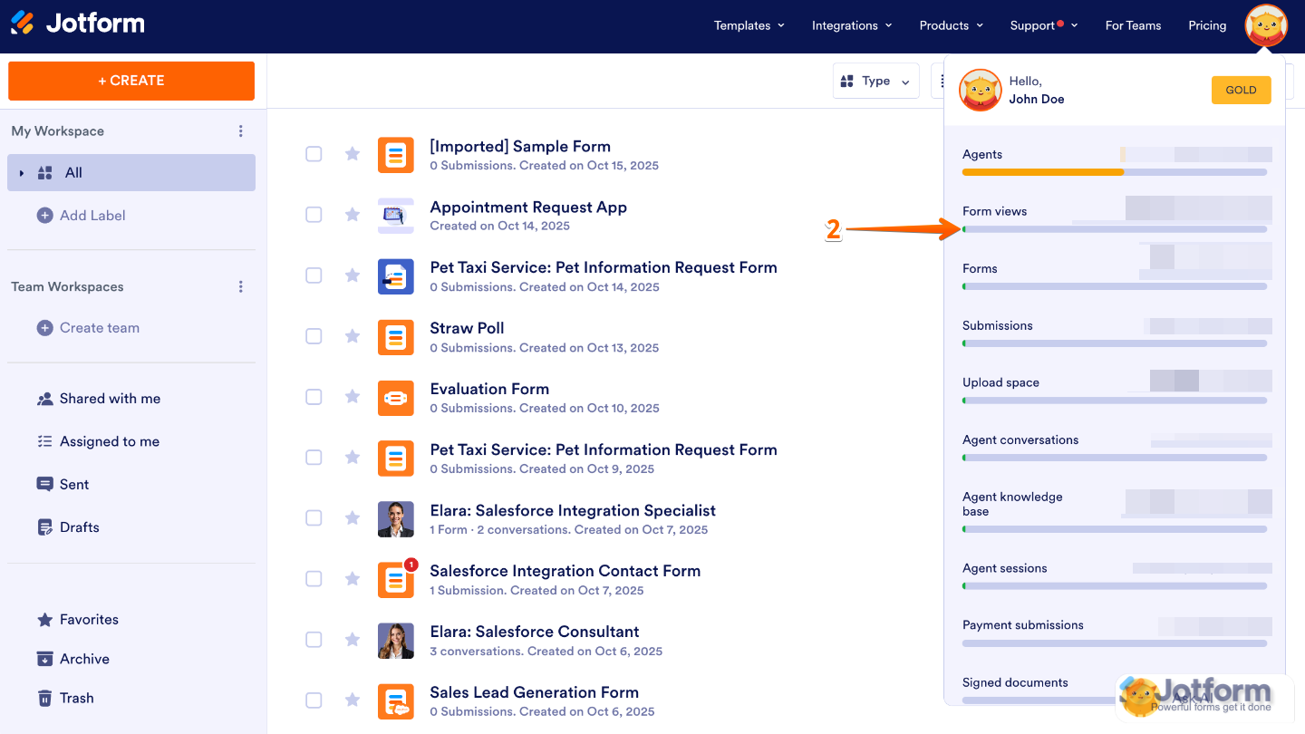Click the Sent envelope icon
The image size is (1305, 734).
point(44,484)
